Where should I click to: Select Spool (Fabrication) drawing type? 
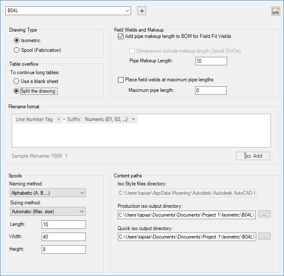[x=17, y=50]
